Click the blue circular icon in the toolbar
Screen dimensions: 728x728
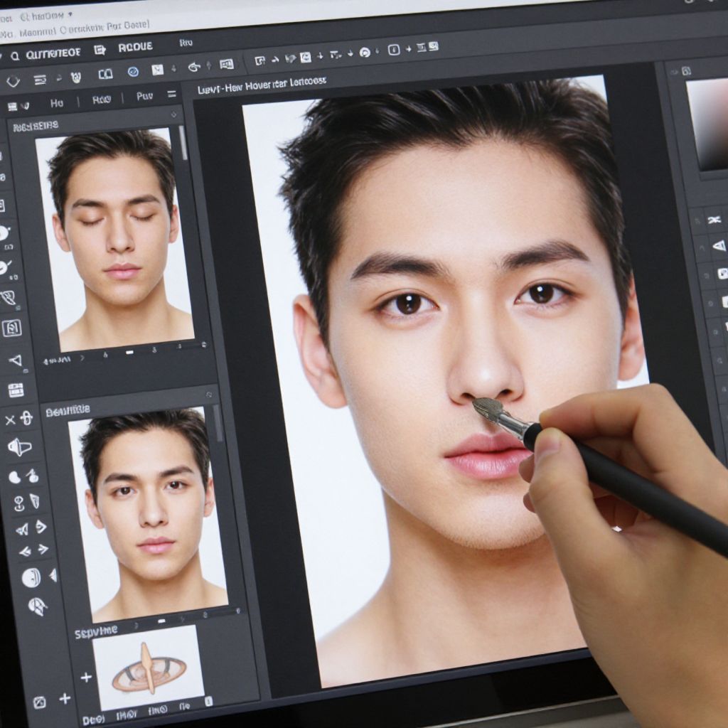(x=132, y=72)
